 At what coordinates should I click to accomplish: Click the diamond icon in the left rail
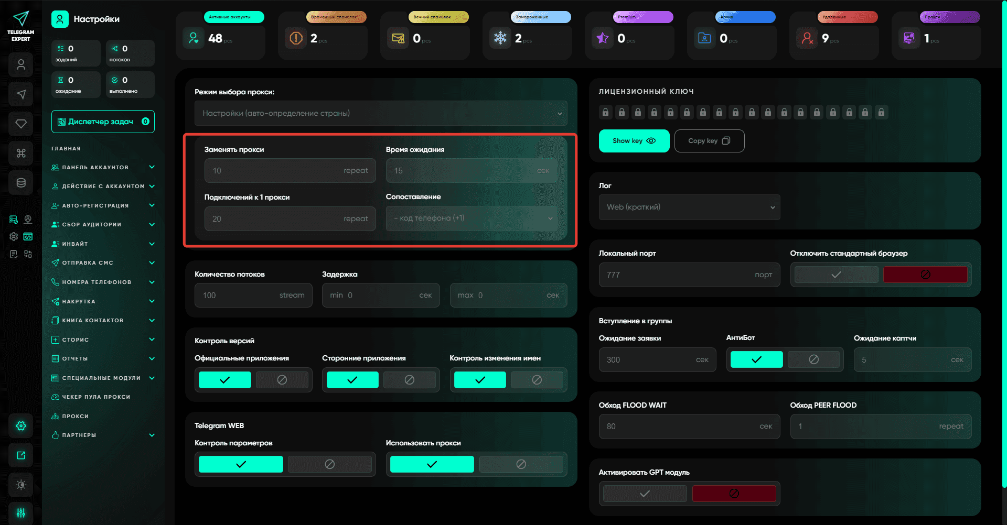coord(21,124)
